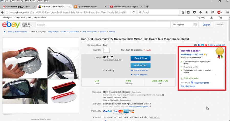Click the eBay logo
The width and height of the screenshot is (230, 121).
[x=11, y=25]
